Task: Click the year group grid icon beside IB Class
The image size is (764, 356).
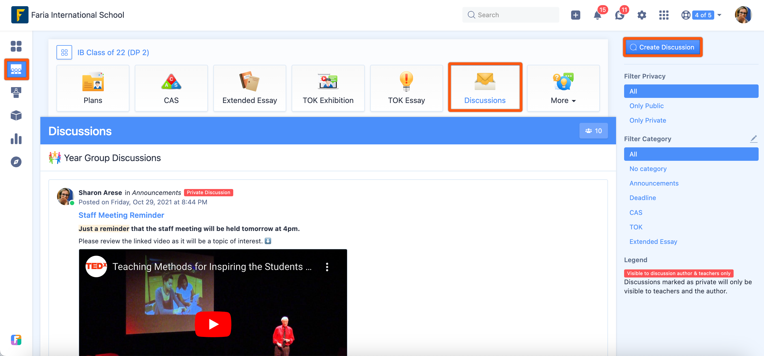Action: click(64, 52)
